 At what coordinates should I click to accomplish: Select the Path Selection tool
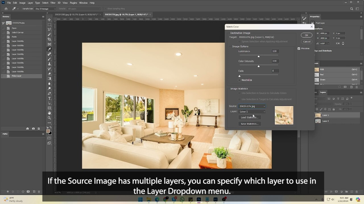tap(49, 103)
